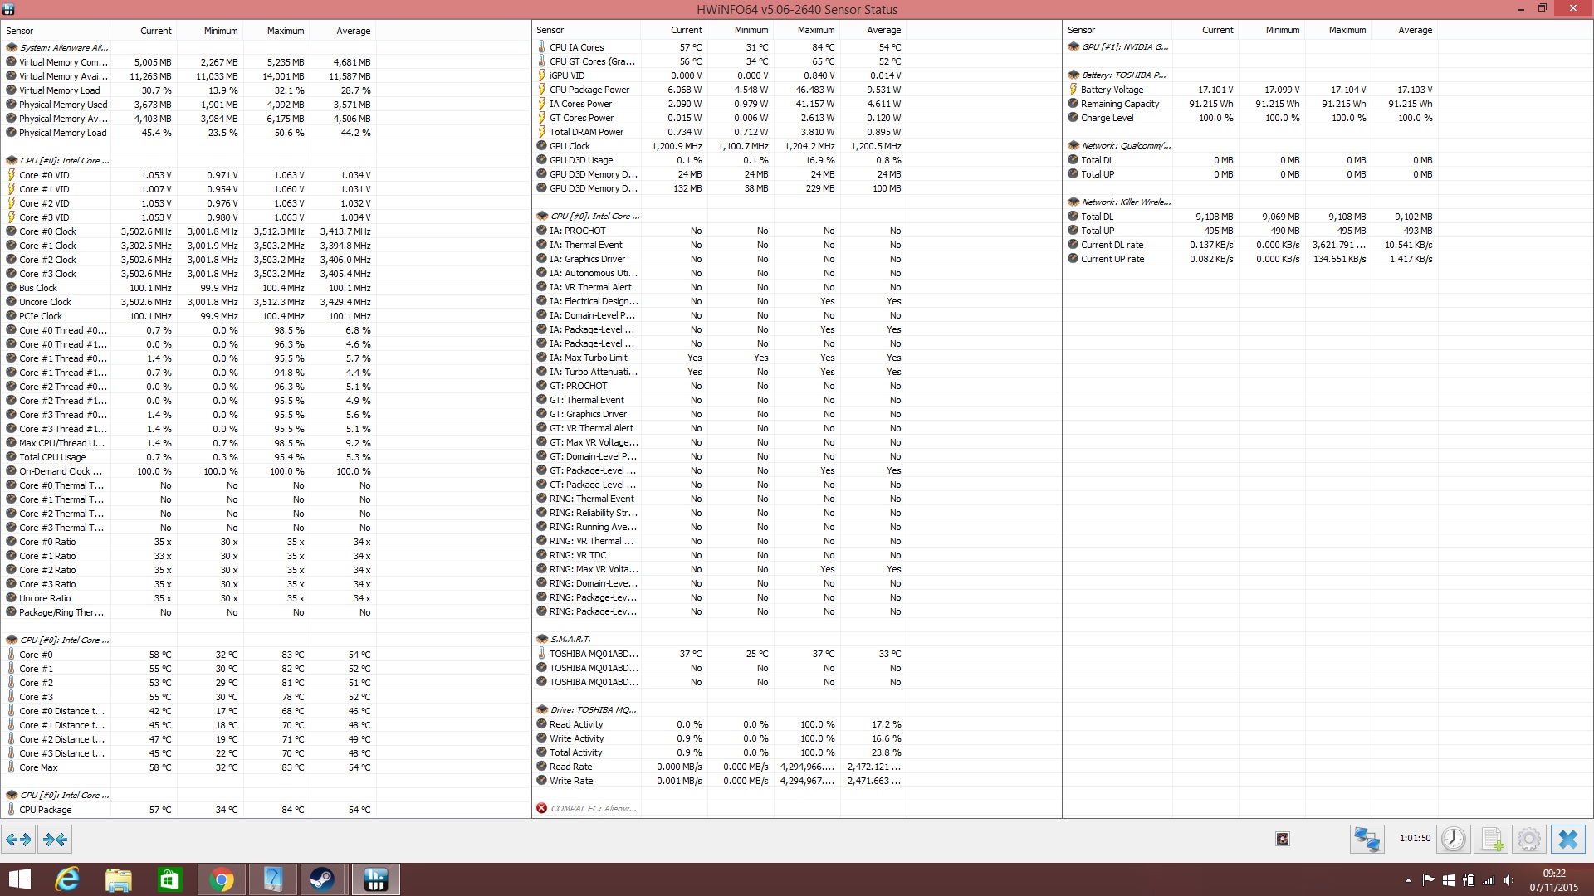Open the network signal tray icon

coord(1489,880)
